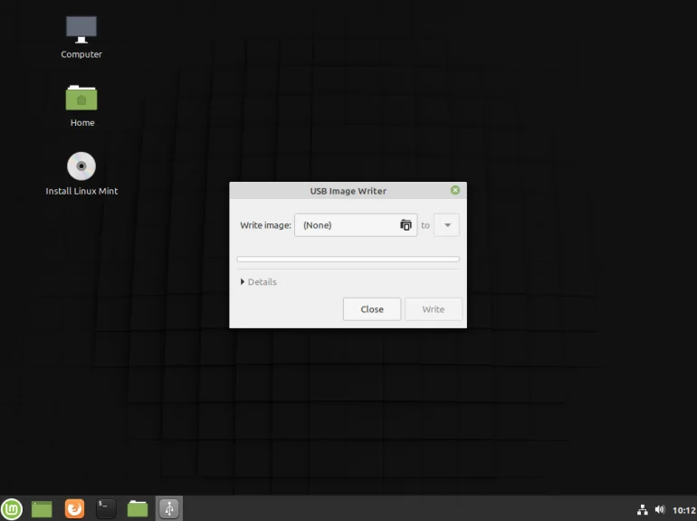Open the Terminal from the panel
The width and height of the screenshot is (697, 521).
coord(106,509)
